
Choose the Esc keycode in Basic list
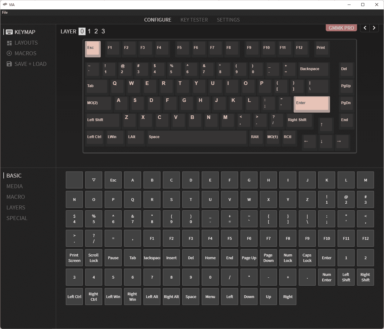click(113, 180)
